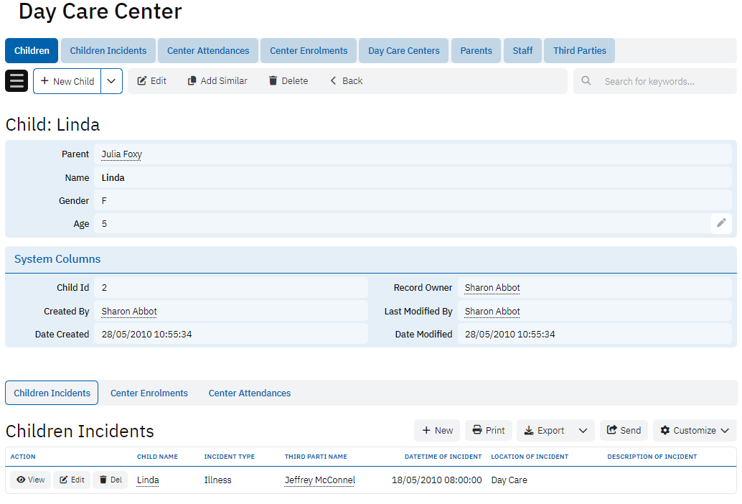Viewport: 742px width, 504px height.
Task: Open Jeffrey McConnel third party link
Action: tap(319, 480)
